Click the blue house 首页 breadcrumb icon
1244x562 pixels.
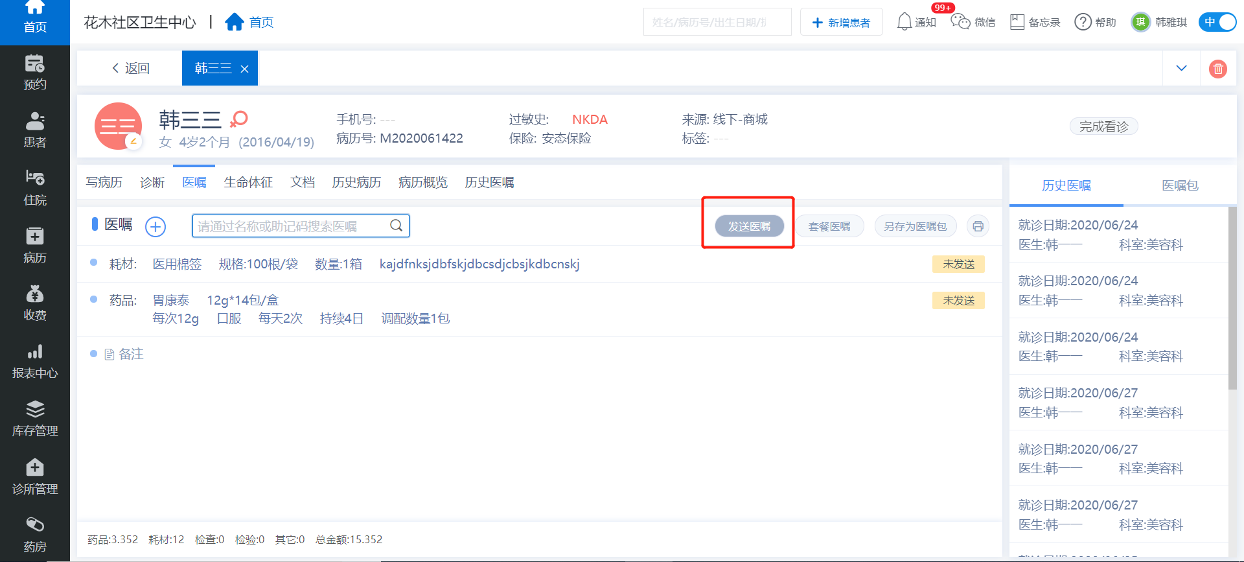234,22
